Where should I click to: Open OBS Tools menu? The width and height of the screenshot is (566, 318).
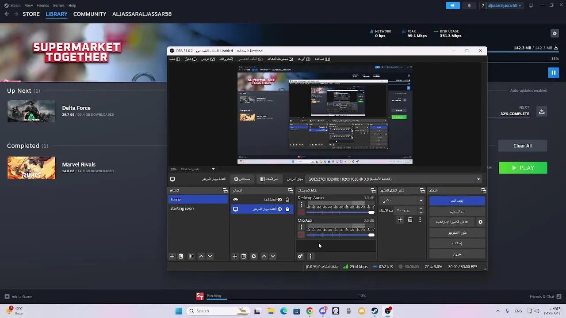[304, 59]
